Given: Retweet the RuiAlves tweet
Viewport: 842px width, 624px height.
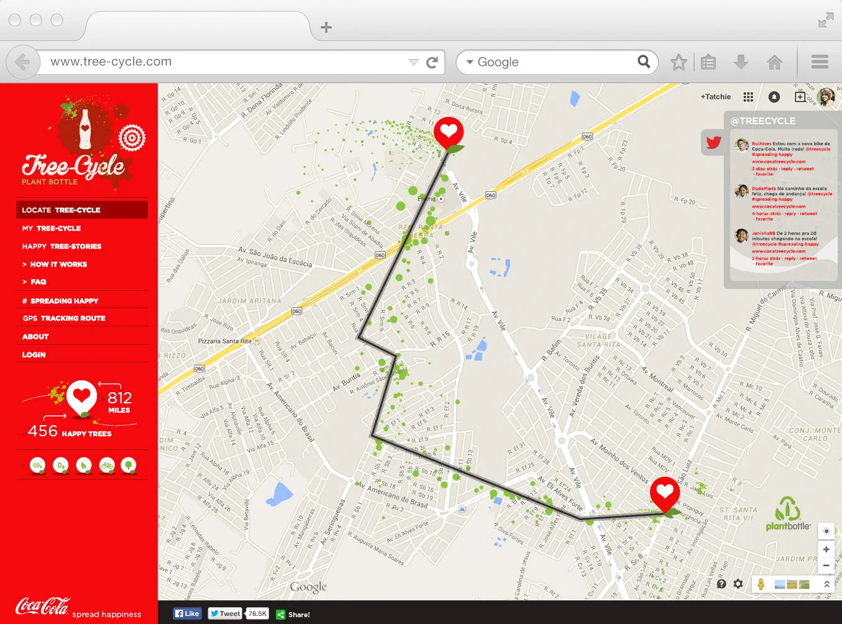Looking at the screenshot, I should (805, 168).
